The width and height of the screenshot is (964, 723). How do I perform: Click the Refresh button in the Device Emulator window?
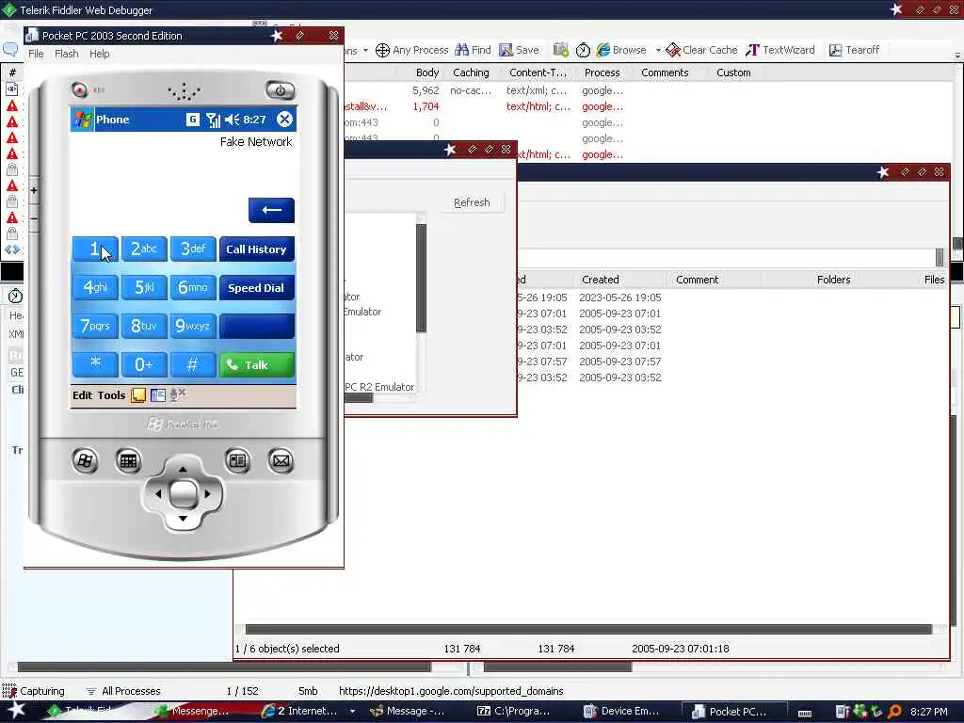472,202
